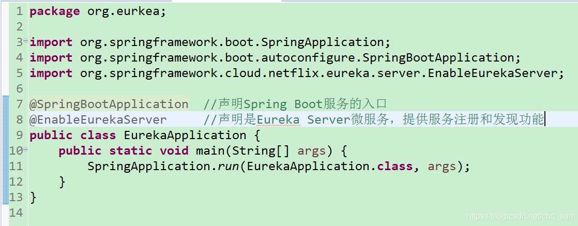The image size is (578, 226).
Task: Click the @EnableEurekaServer annotation on line 8
Action: (98, 120)
